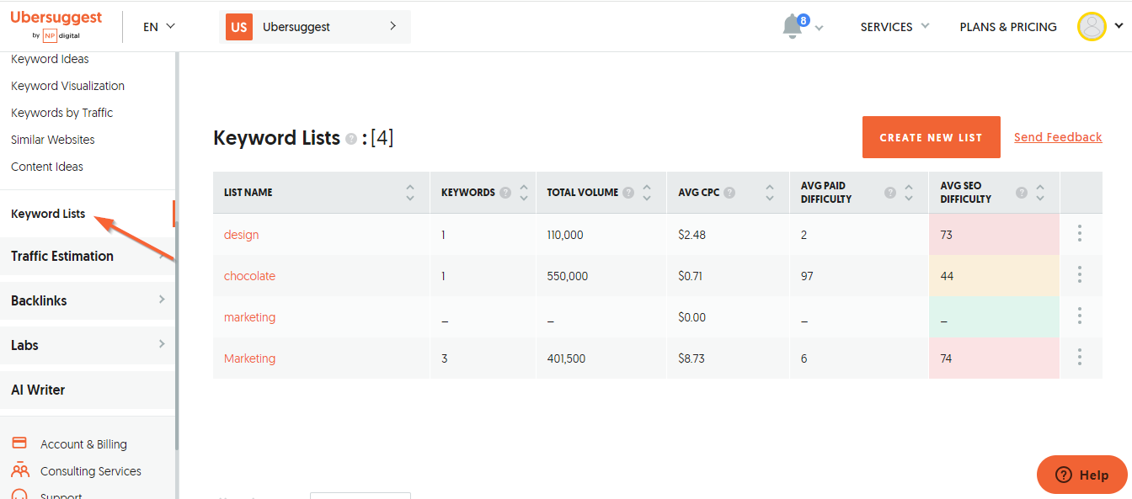Open Keyword Visualization in the sidebar

[x=67, y=86]
